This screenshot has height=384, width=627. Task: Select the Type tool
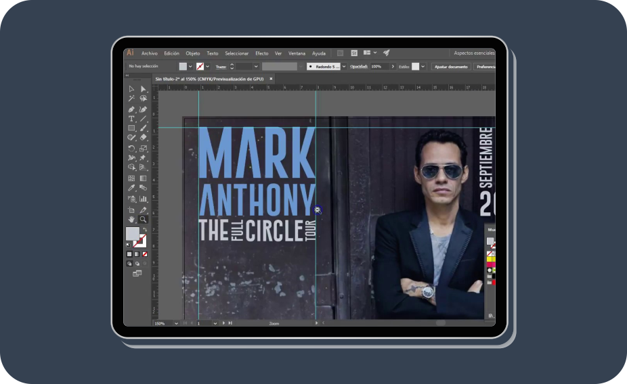[131, 119]
